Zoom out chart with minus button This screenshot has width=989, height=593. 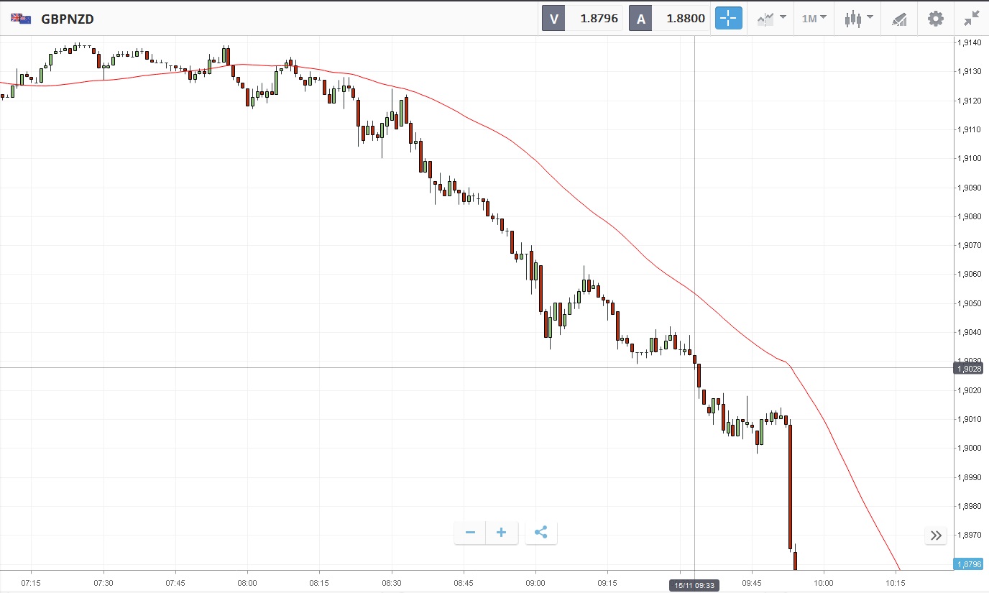[470, 533]
